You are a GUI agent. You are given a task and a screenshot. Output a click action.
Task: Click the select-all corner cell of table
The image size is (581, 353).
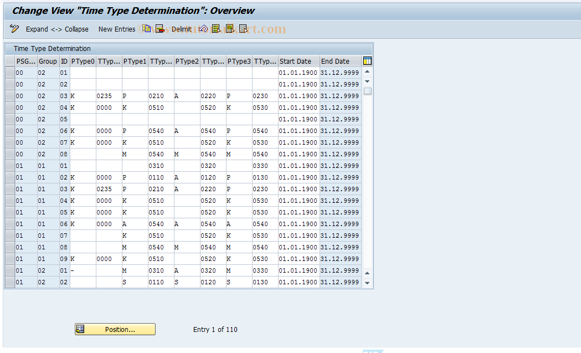coord(10,61)
